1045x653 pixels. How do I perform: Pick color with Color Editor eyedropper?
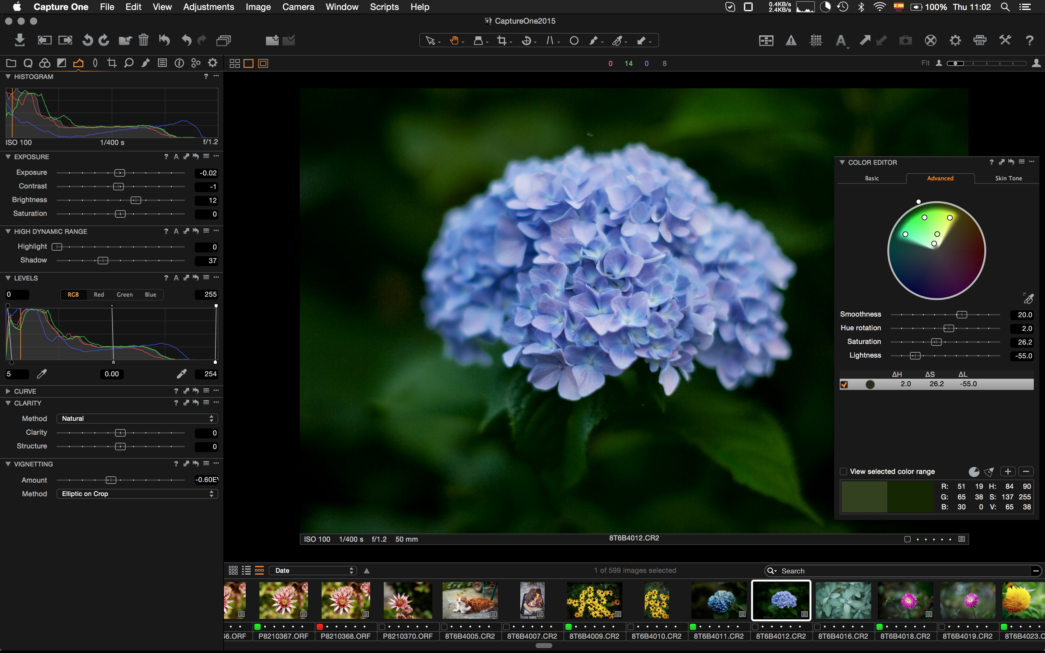click(x=1029, y=298)
